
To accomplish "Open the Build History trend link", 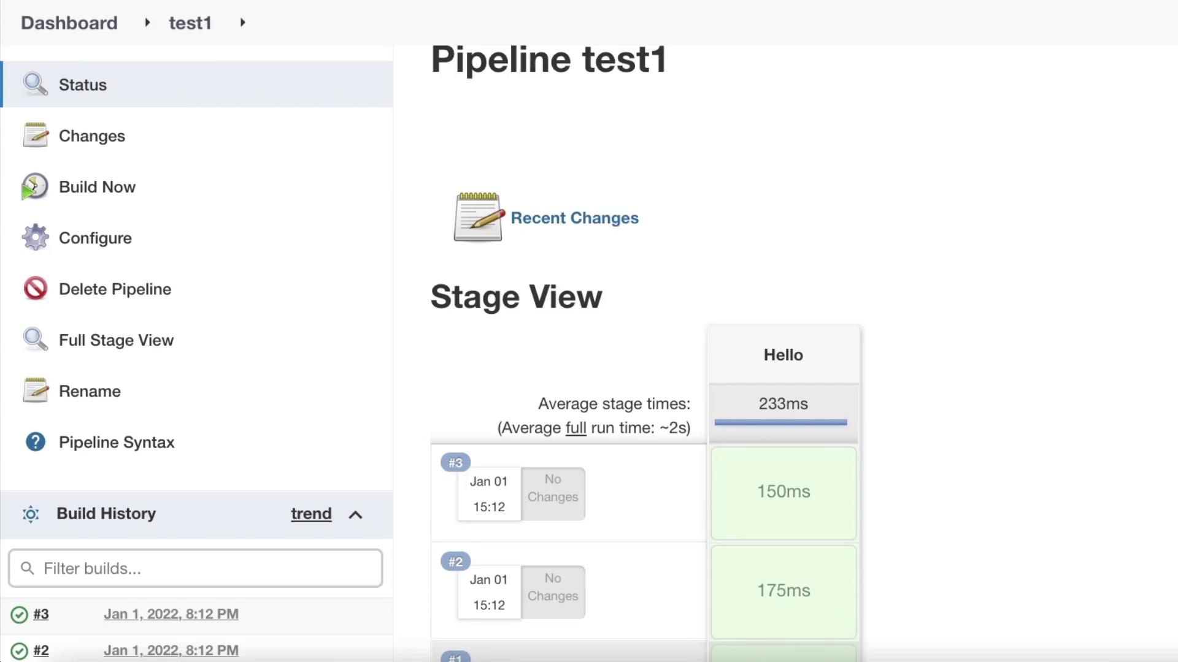I will [311, 514].
